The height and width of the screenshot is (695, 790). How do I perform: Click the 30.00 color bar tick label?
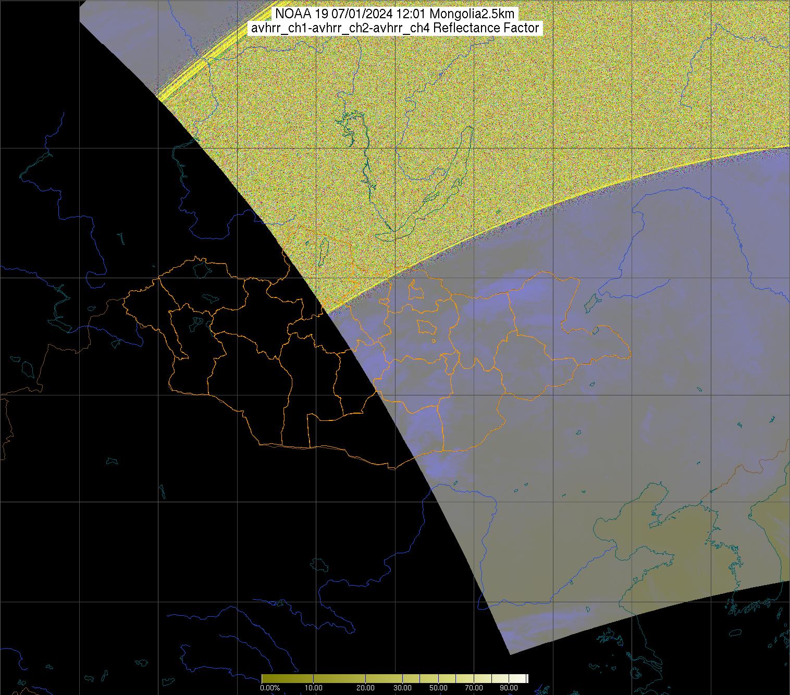point(403,688)
